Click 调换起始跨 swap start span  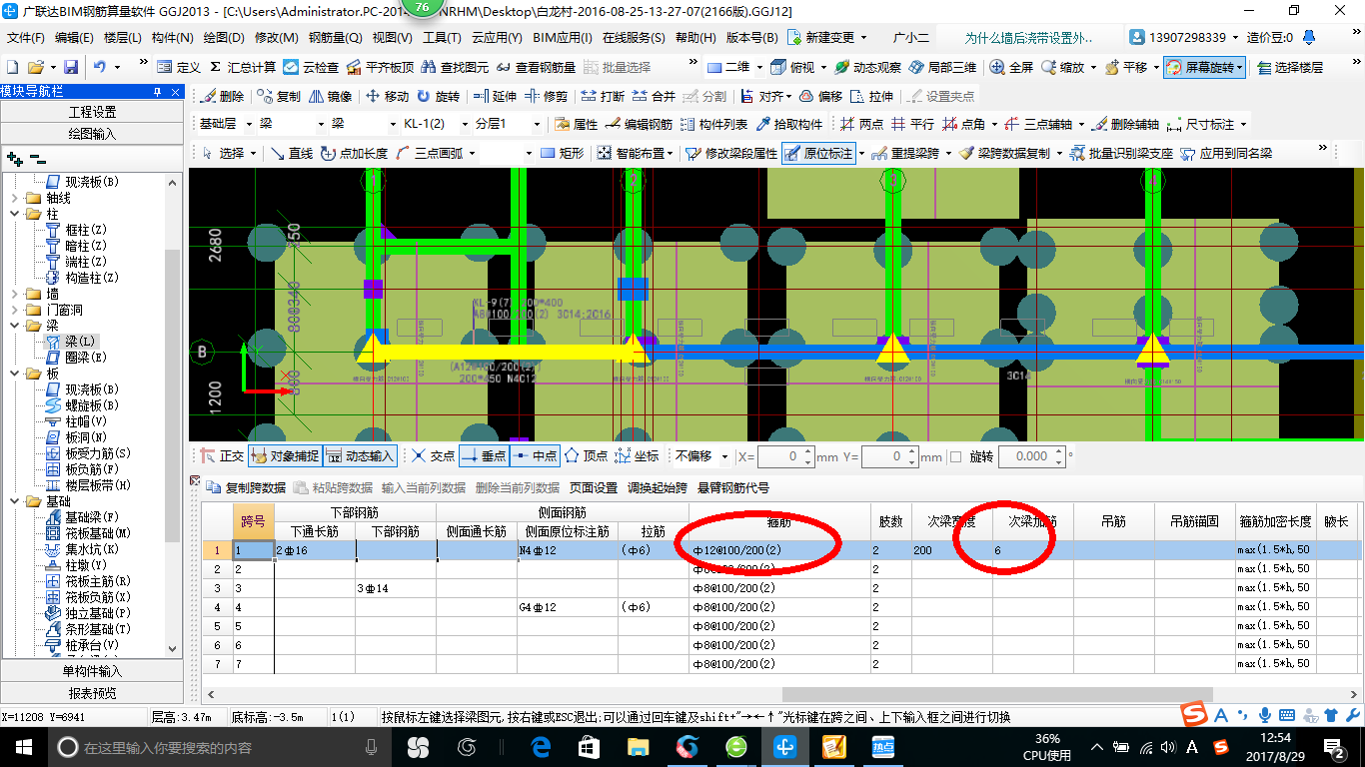657,487
